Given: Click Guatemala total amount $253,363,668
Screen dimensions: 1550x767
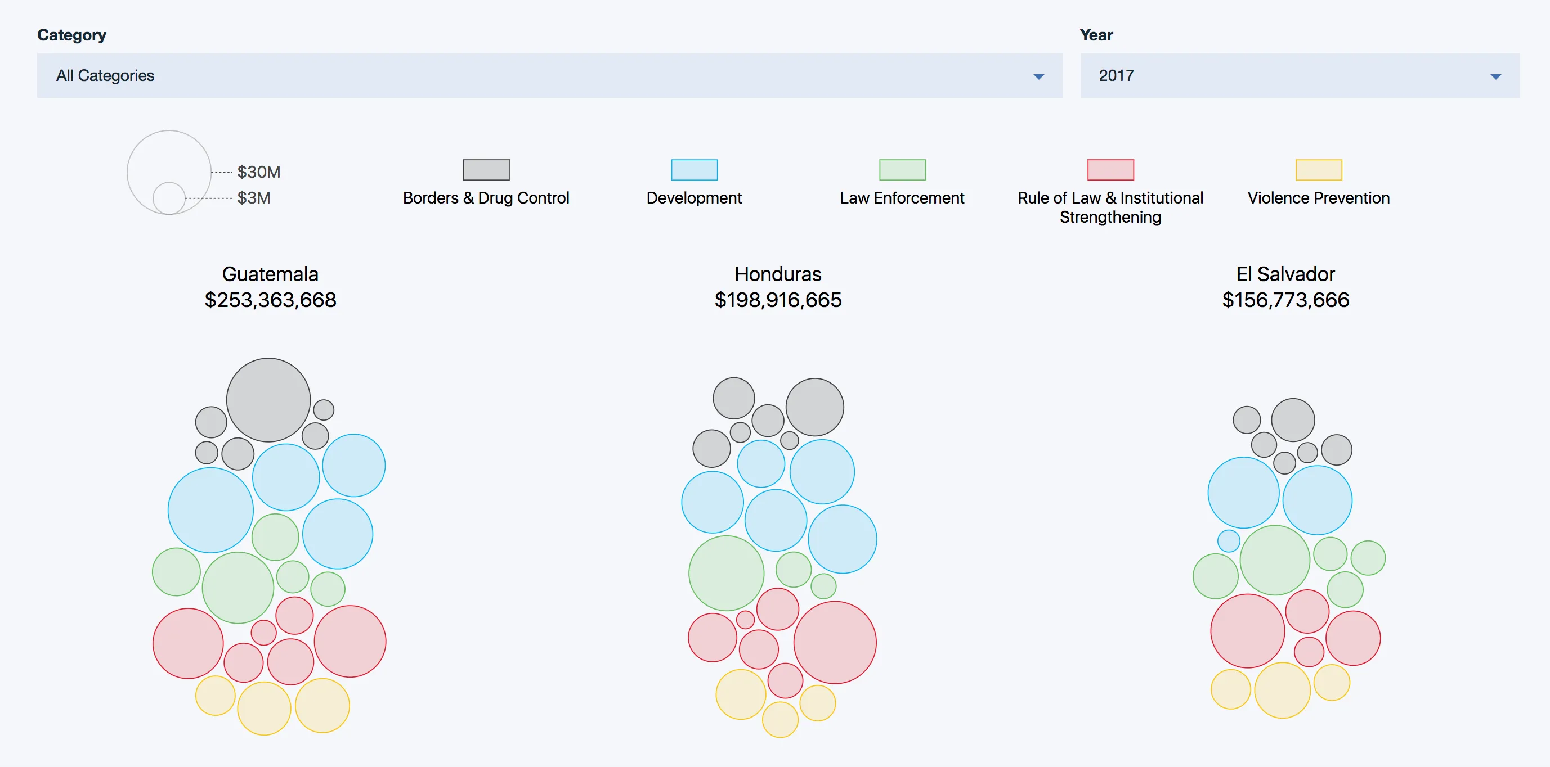Looking at the screenshot, I should pos(270,300).
